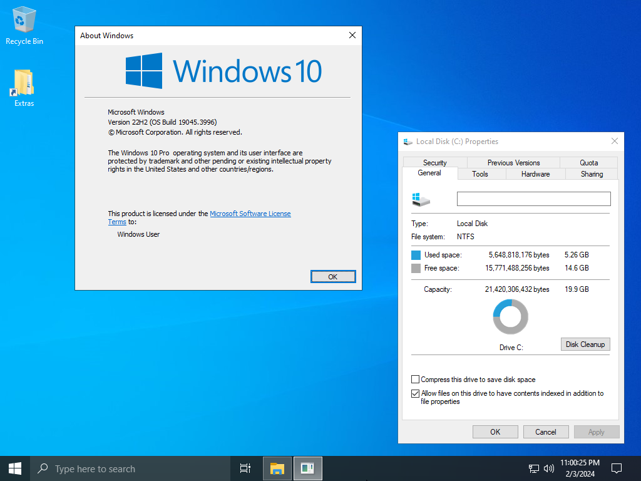Open the Tools tab

point(480,174)
